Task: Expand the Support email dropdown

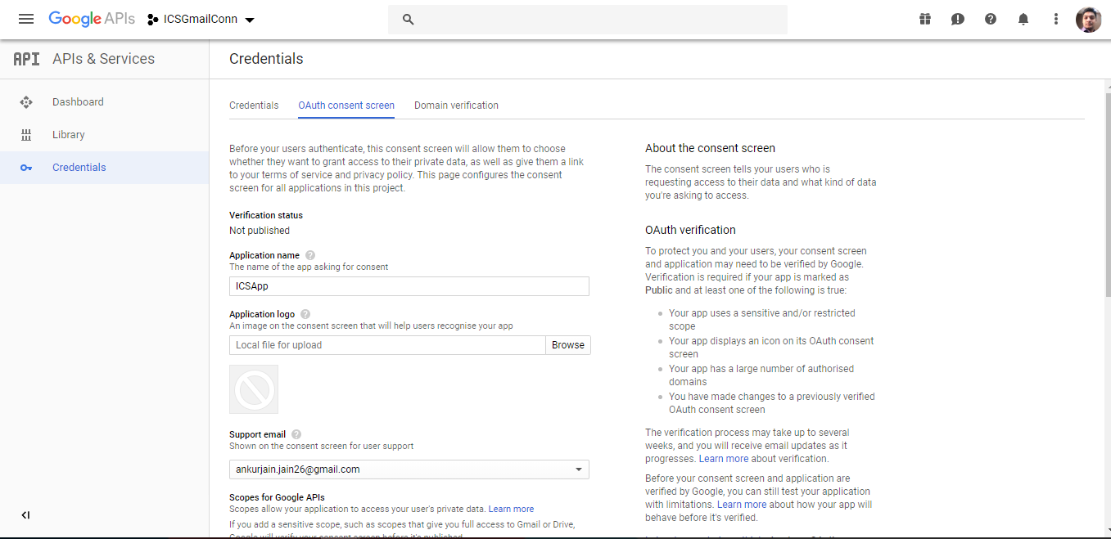Action: coord(578,469)
